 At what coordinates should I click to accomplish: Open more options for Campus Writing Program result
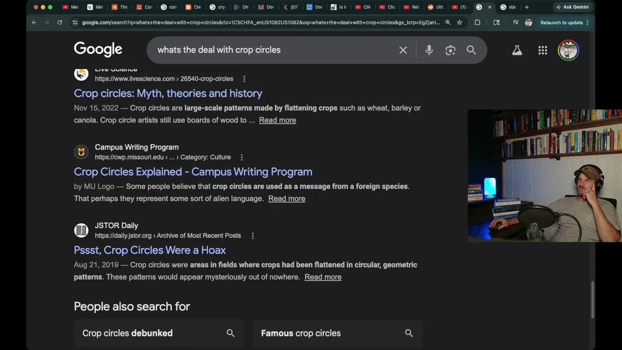pyautogui.click(x=242, y=157)
